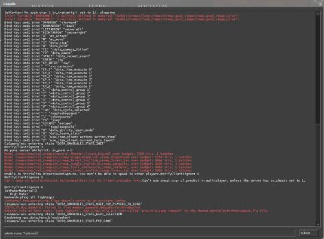Select the Randoming npc_dota_hero_bloodseeker log line
This screenshot has width=324, height=239.
(x=37, y=217)
